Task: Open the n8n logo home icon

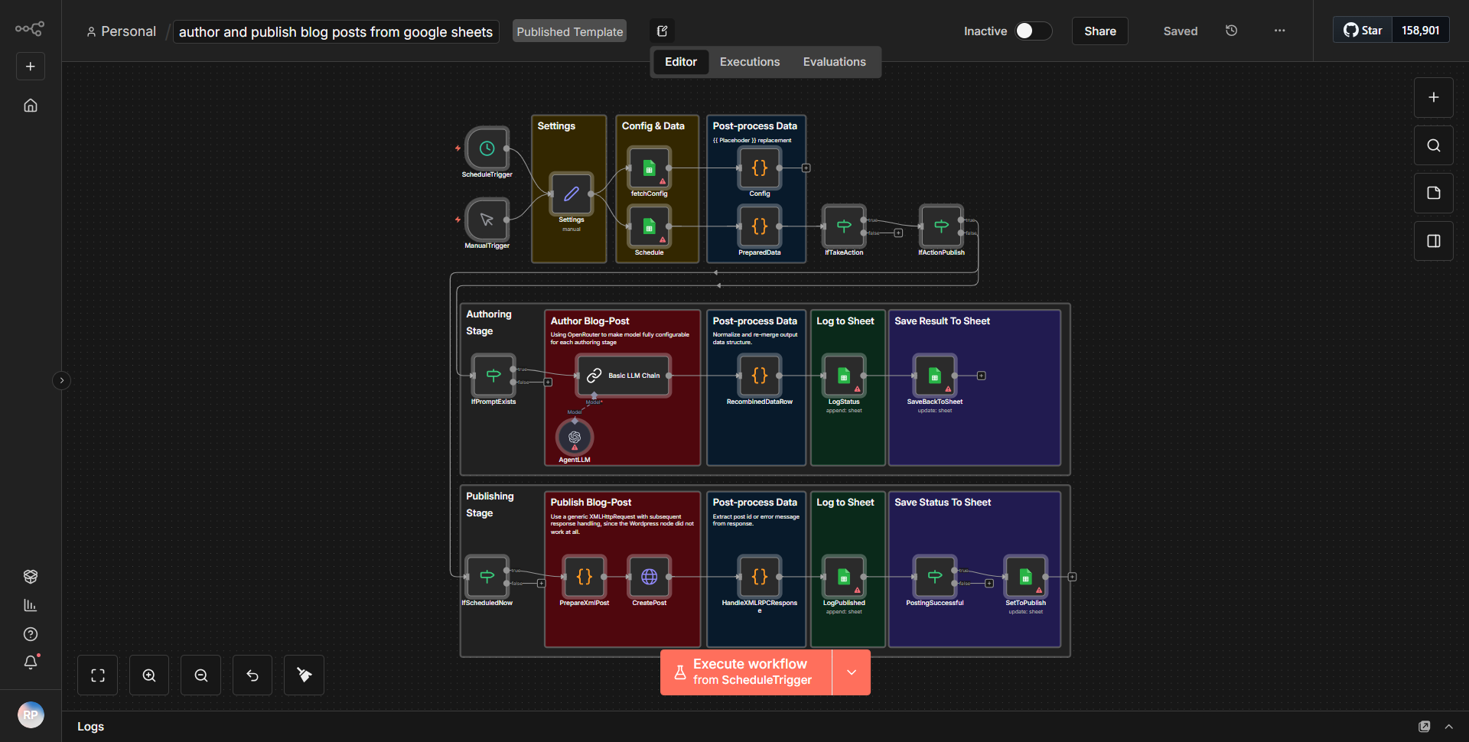Action: pos(30,29)
